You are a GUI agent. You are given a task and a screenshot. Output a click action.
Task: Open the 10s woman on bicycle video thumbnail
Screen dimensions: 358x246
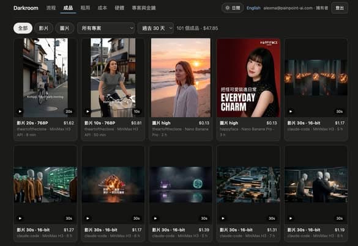[x=113, y=78]
